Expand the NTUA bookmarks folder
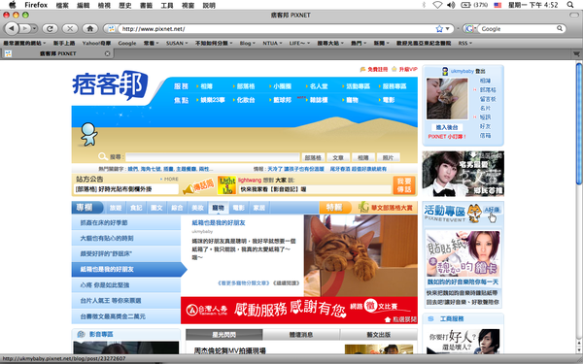Viewport: 583px width, 364px height. point(272,43)
